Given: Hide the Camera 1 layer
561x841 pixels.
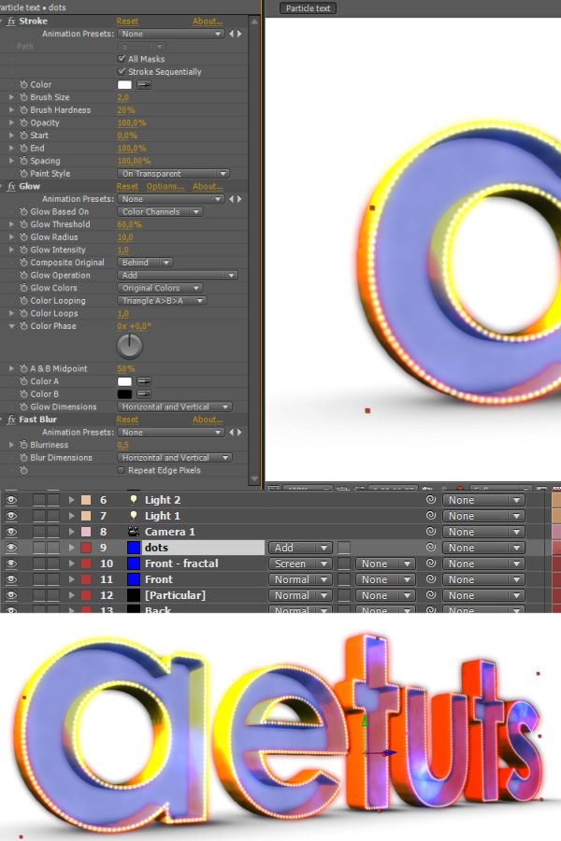Looking at the screenshot, I should click(10, 532).
